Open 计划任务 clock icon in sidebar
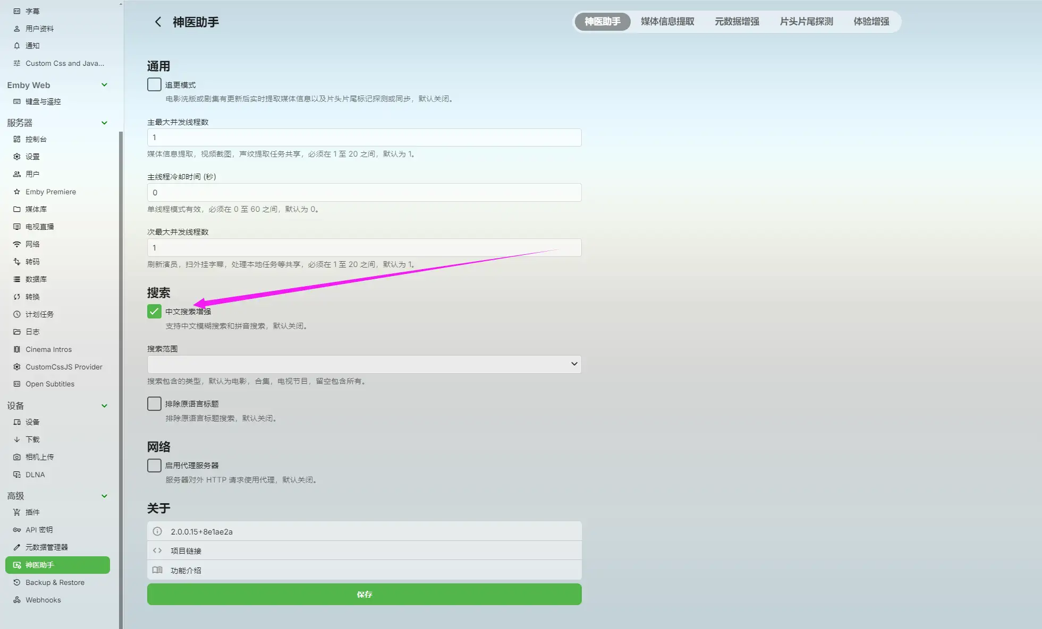 tap(17, 314)
